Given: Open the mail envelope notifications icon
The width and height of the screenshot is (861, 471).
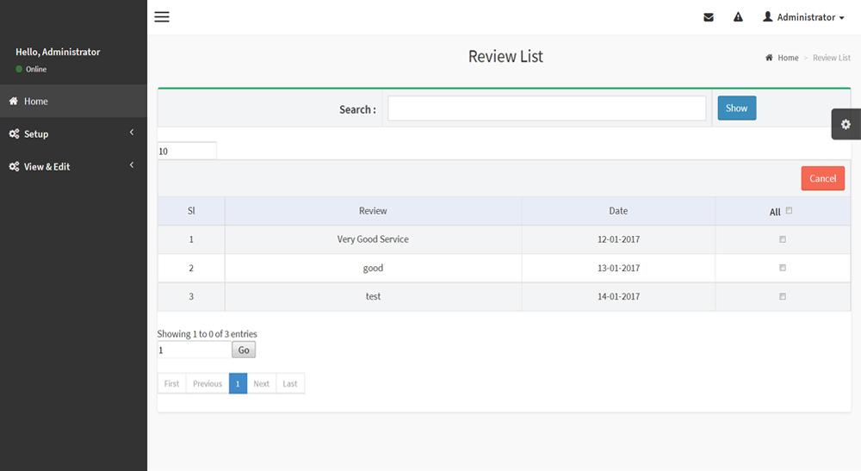Looking at the screenshot, I should tap(709, 17).
